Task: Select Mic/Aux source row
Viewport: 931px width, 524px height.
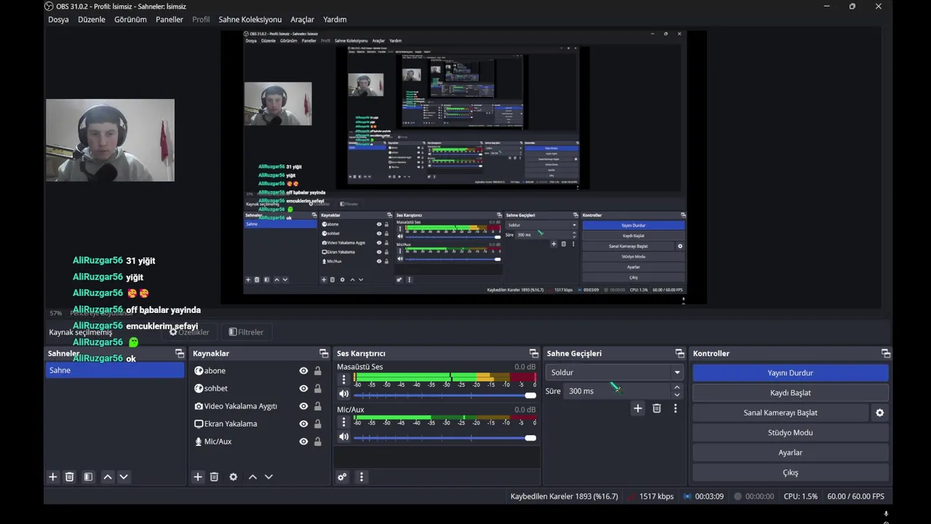Action: [259, 441]
